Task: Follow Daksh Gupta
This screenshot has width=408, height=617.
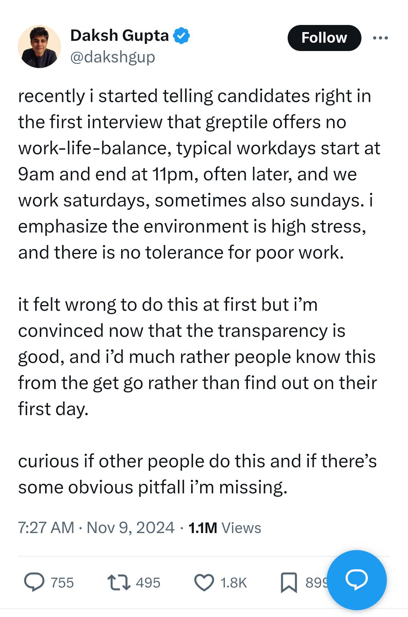Action: [x=324, y=38]
